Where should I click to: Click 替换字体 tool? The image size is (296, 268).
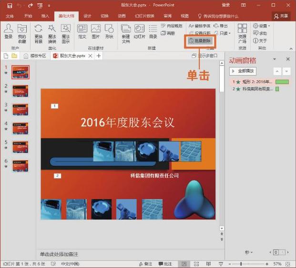click(199, 26)
